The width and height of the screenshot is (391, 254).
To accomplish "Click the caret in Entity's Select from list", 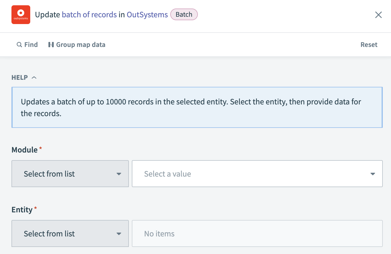I will 119,234.
